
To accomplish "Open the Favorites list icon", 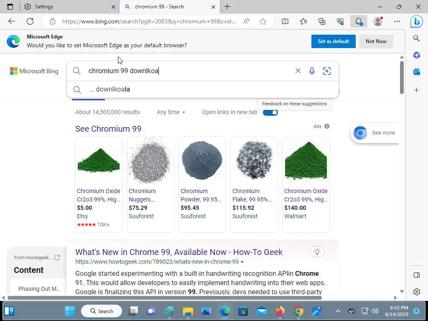I will [303, 21].
